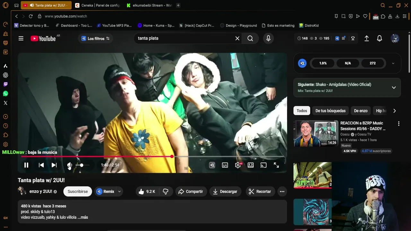The image size is (411, 231).
Task: Open browser downloads icon in toolbar
Action: coord(397,16)
